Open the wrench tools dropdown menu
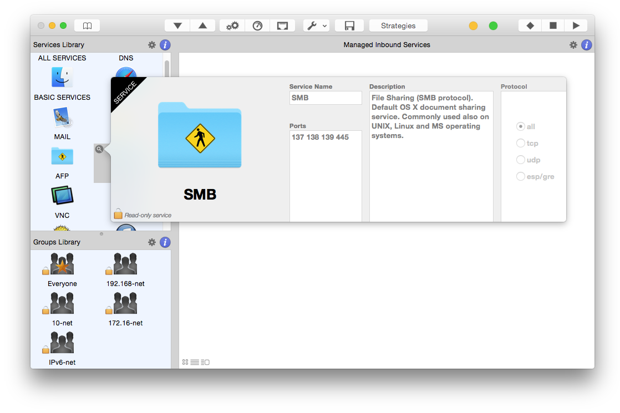 (x=317, y=26)
